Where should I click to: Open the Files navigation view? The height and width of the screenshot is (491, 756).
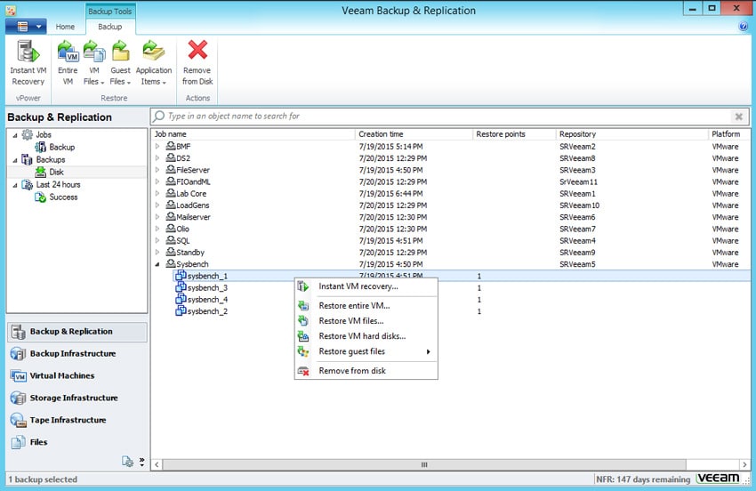point(77,442)
